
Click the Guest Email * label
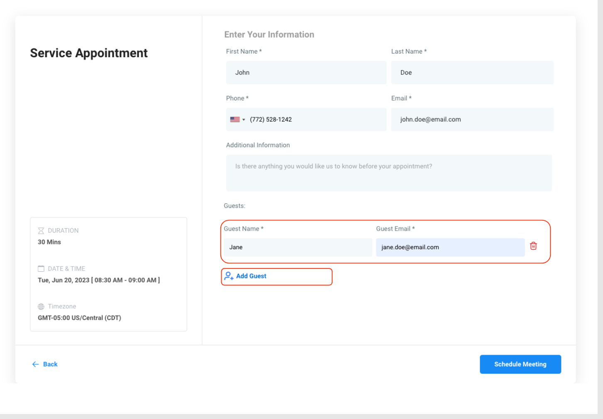[x=395, y=229]
